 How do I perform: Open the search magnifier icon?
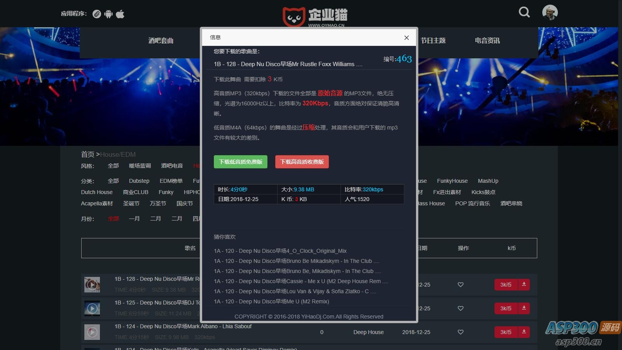pos(524,12)
